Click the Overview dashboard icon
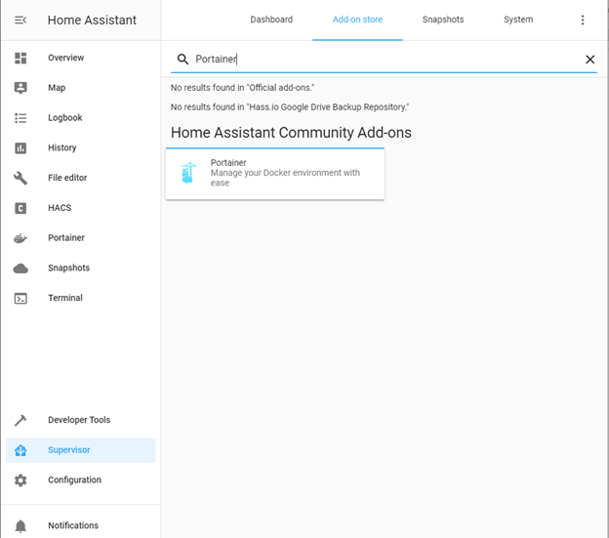 click(x=20, y=58)
